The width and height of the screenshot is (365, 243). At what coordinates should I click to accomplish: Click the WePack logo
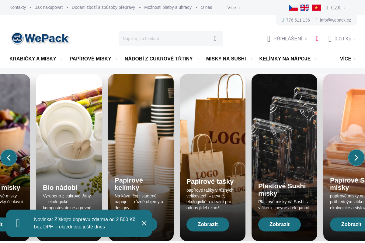coord(40,39)
